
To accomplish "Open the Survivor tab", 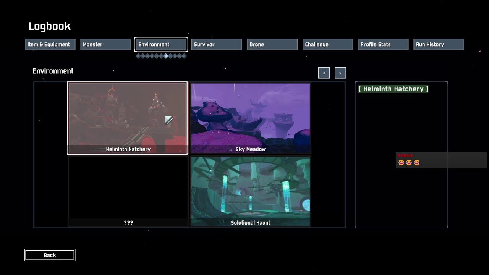I will [217, 44].
